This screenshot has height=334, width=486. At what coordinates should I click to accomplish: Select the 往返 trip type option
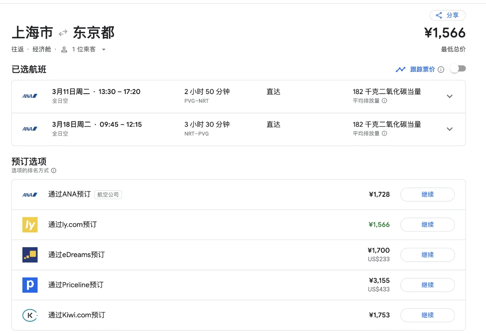tap(17, 49)
